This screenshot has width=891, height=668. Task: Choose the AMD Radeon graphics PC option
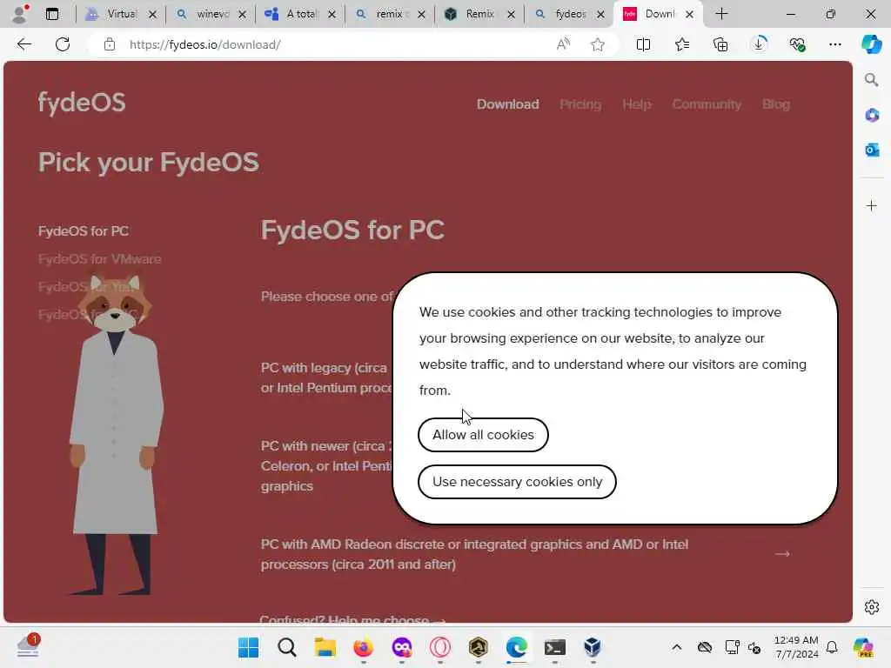click(474, 554)
